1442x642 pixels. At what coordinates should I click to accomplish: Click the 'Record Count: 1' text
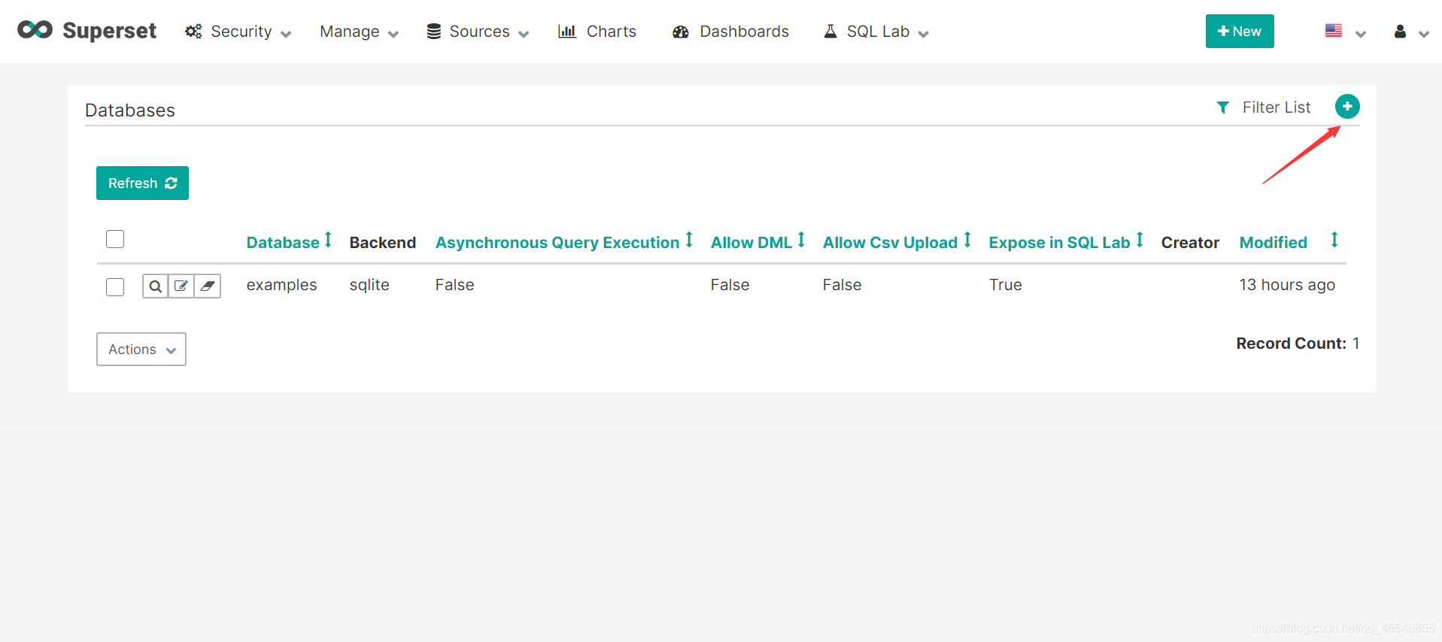click(x=1298, y=344)
